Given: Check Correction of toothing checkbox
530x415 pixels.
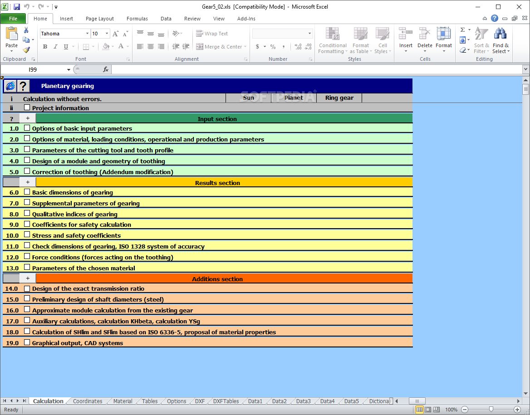Looking at the screenshot, I should (27, 171).
